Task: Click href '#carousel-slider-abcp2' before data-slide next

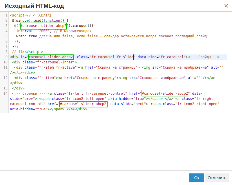Action: 83,104
